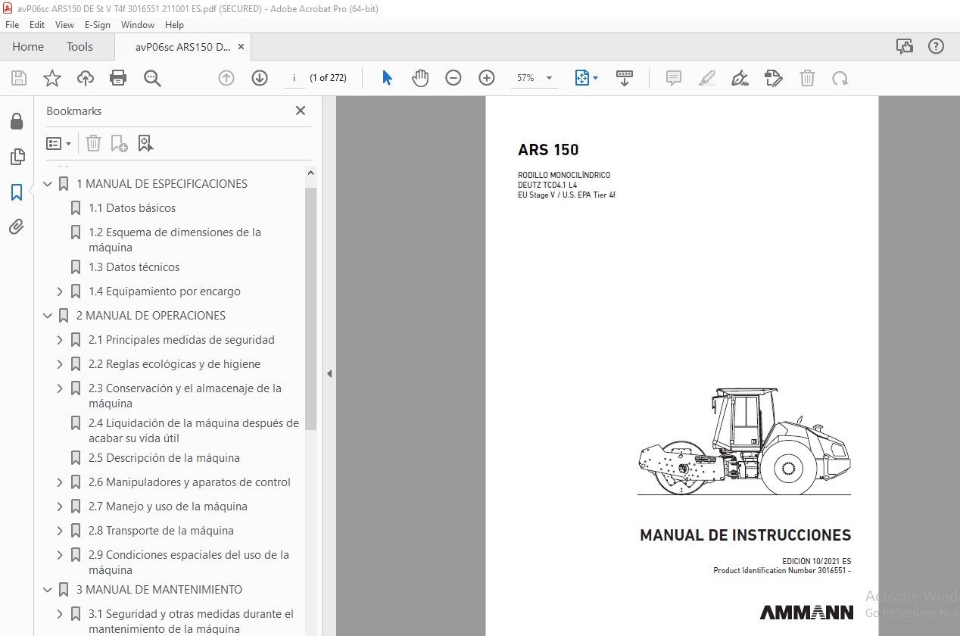This screenshot has width=960, height=636.
Task: Go to 1.1 Datos básicos bookmark
Action: (132, 208)
